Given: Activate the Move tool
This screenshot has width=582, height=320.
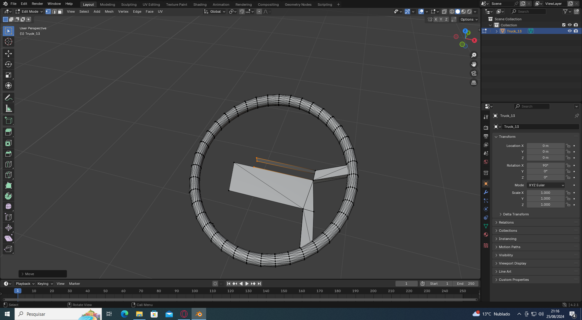Looking at the screenshot, I should [x=8, y=54].
